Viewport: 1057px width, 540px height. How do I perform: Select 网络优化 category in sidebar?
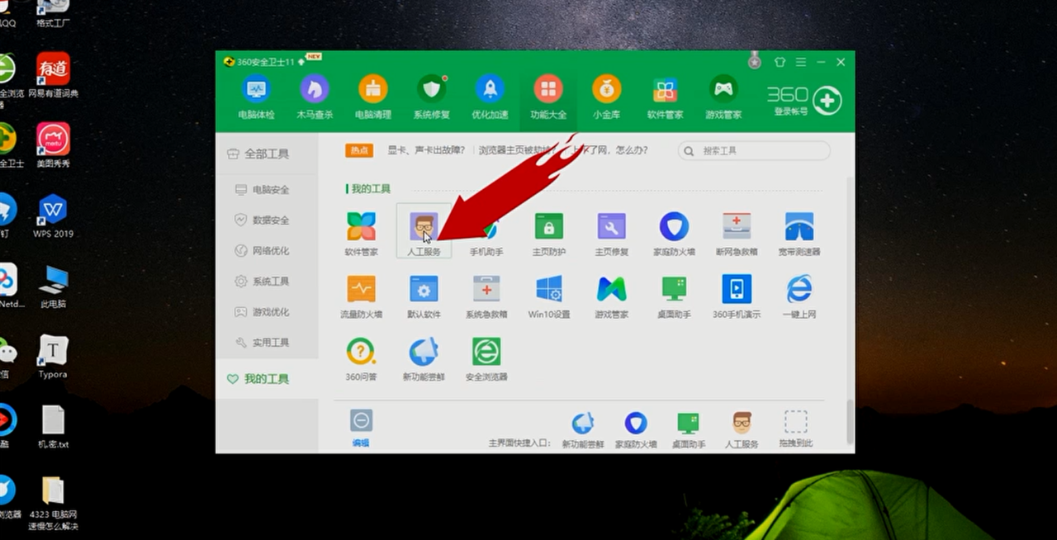[267, 250]
